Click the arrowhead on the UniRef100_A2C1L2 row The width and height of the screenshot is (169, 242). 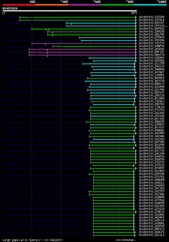tap(135, 235)
